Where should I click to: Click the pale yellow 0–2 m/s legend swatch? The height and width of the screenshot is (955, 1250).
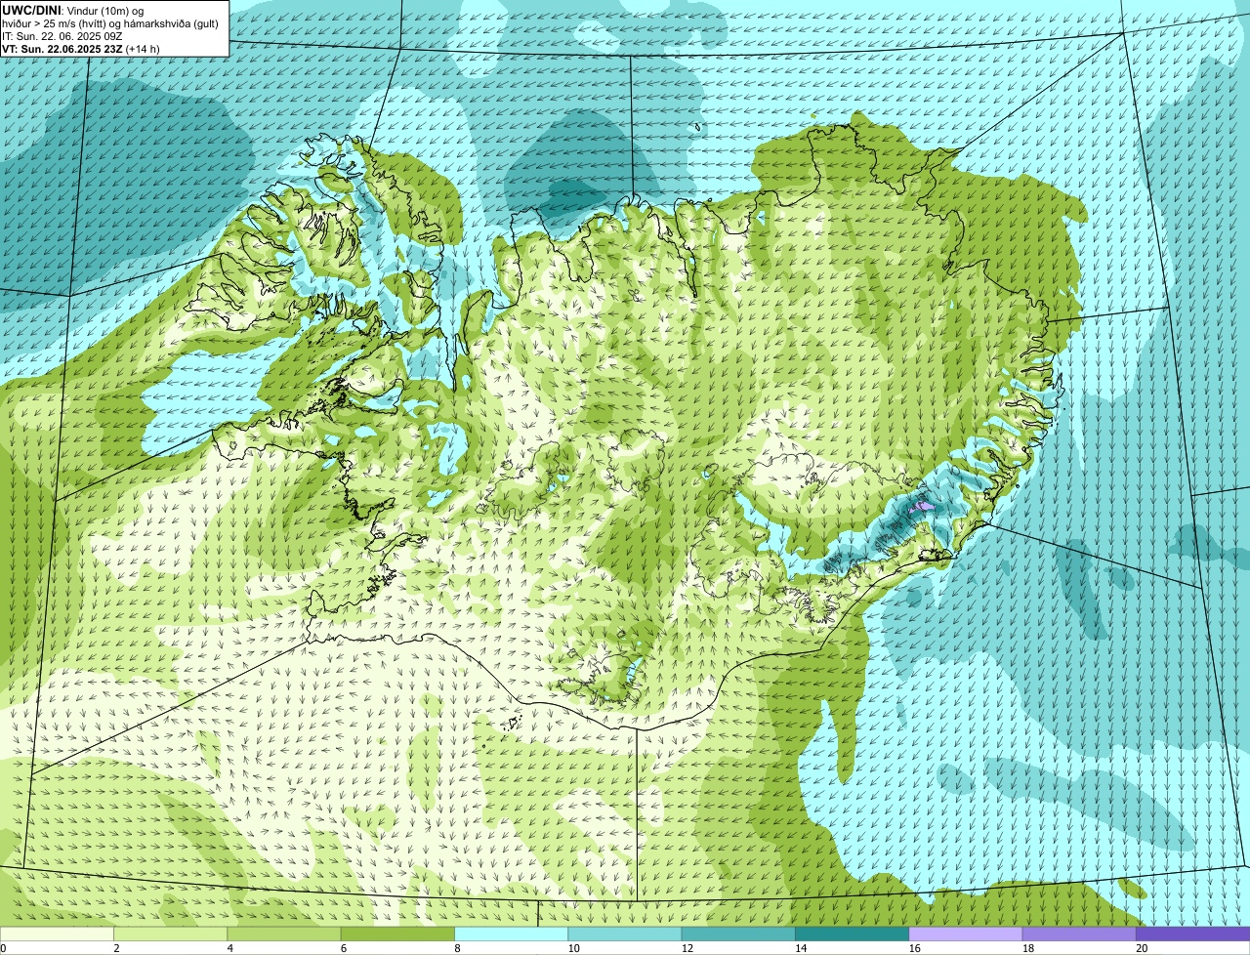pos(57,934)
